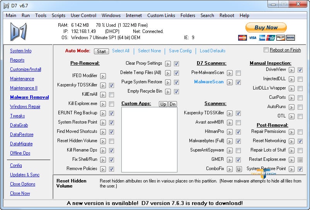Run Remove Policies arrow button
This screenshot has height=210, width=310.
103,169
